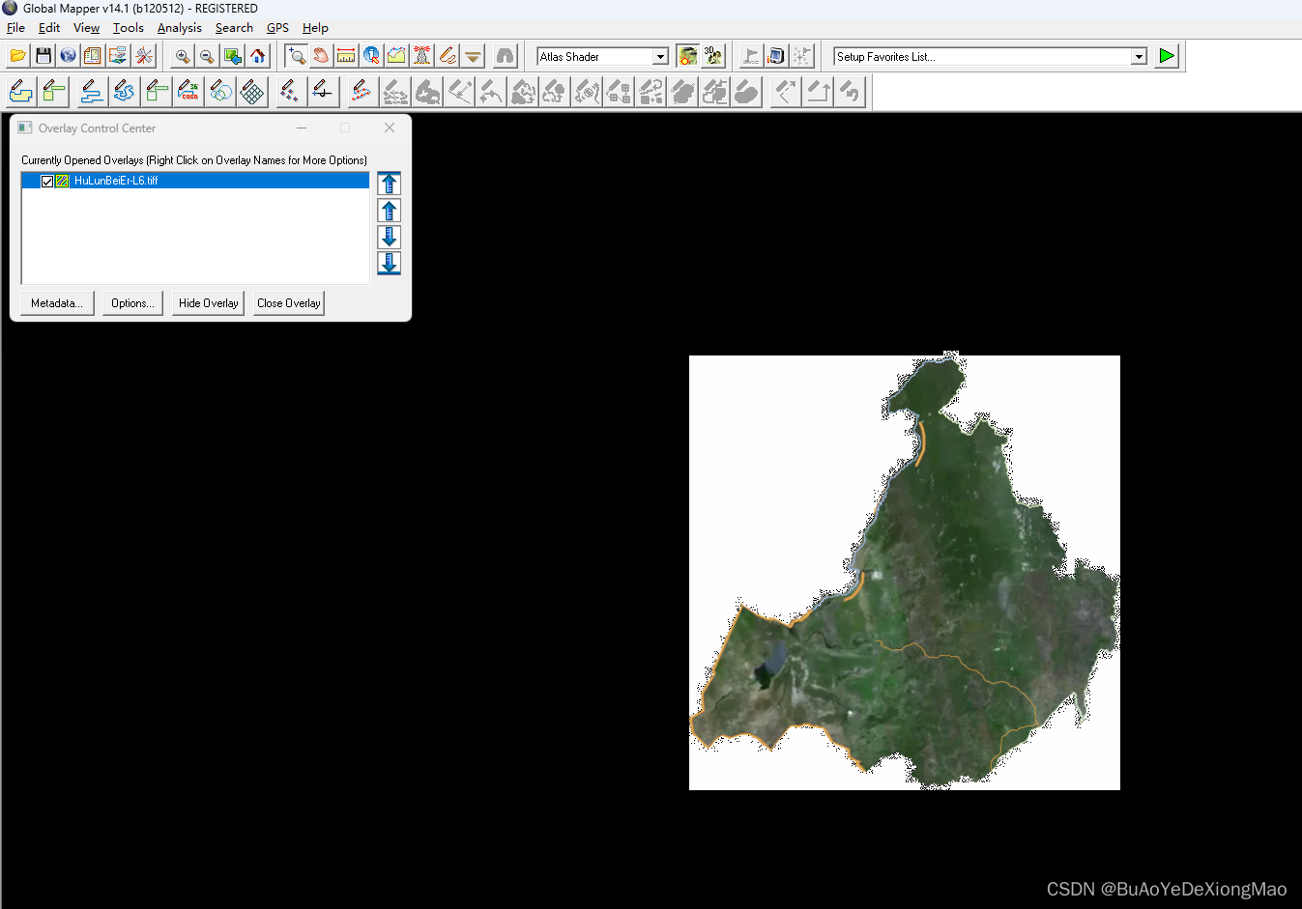
Task: Open the 3D View icon
Action: click(713, 56)
